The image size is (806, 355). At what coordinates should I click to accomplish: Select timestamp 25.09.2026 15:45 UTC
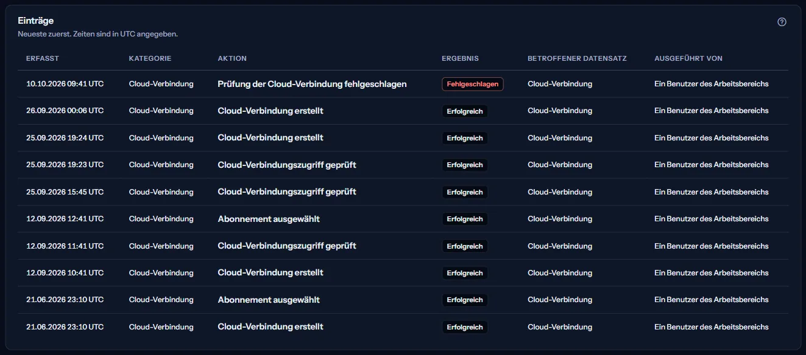coord(65,192)
